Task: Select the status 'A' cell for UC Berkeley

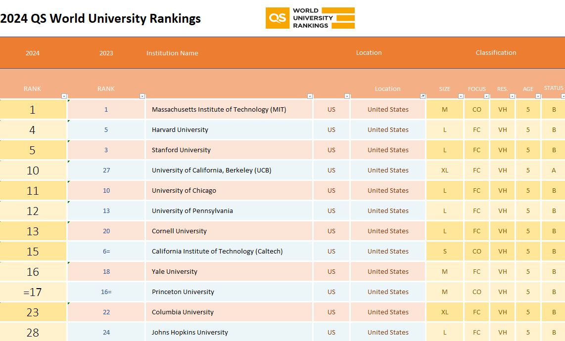Action: tap(554, 170)
